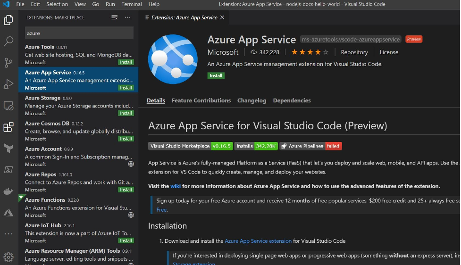Click the Microsoft publisher name in header
Viewport: 461px width, 265px height.
(223, 52)
